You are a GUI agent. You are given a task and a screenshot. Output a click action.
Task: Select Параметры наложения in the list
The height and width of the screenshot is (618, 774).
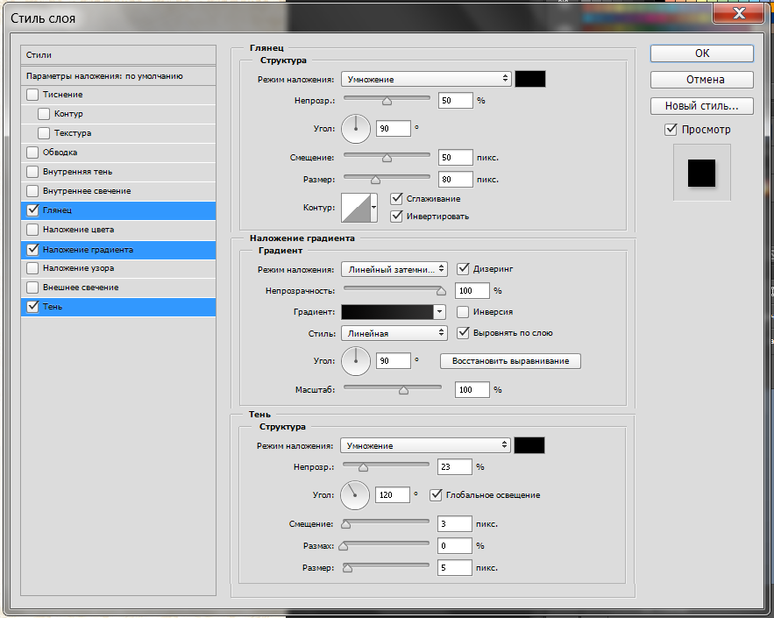104,75
